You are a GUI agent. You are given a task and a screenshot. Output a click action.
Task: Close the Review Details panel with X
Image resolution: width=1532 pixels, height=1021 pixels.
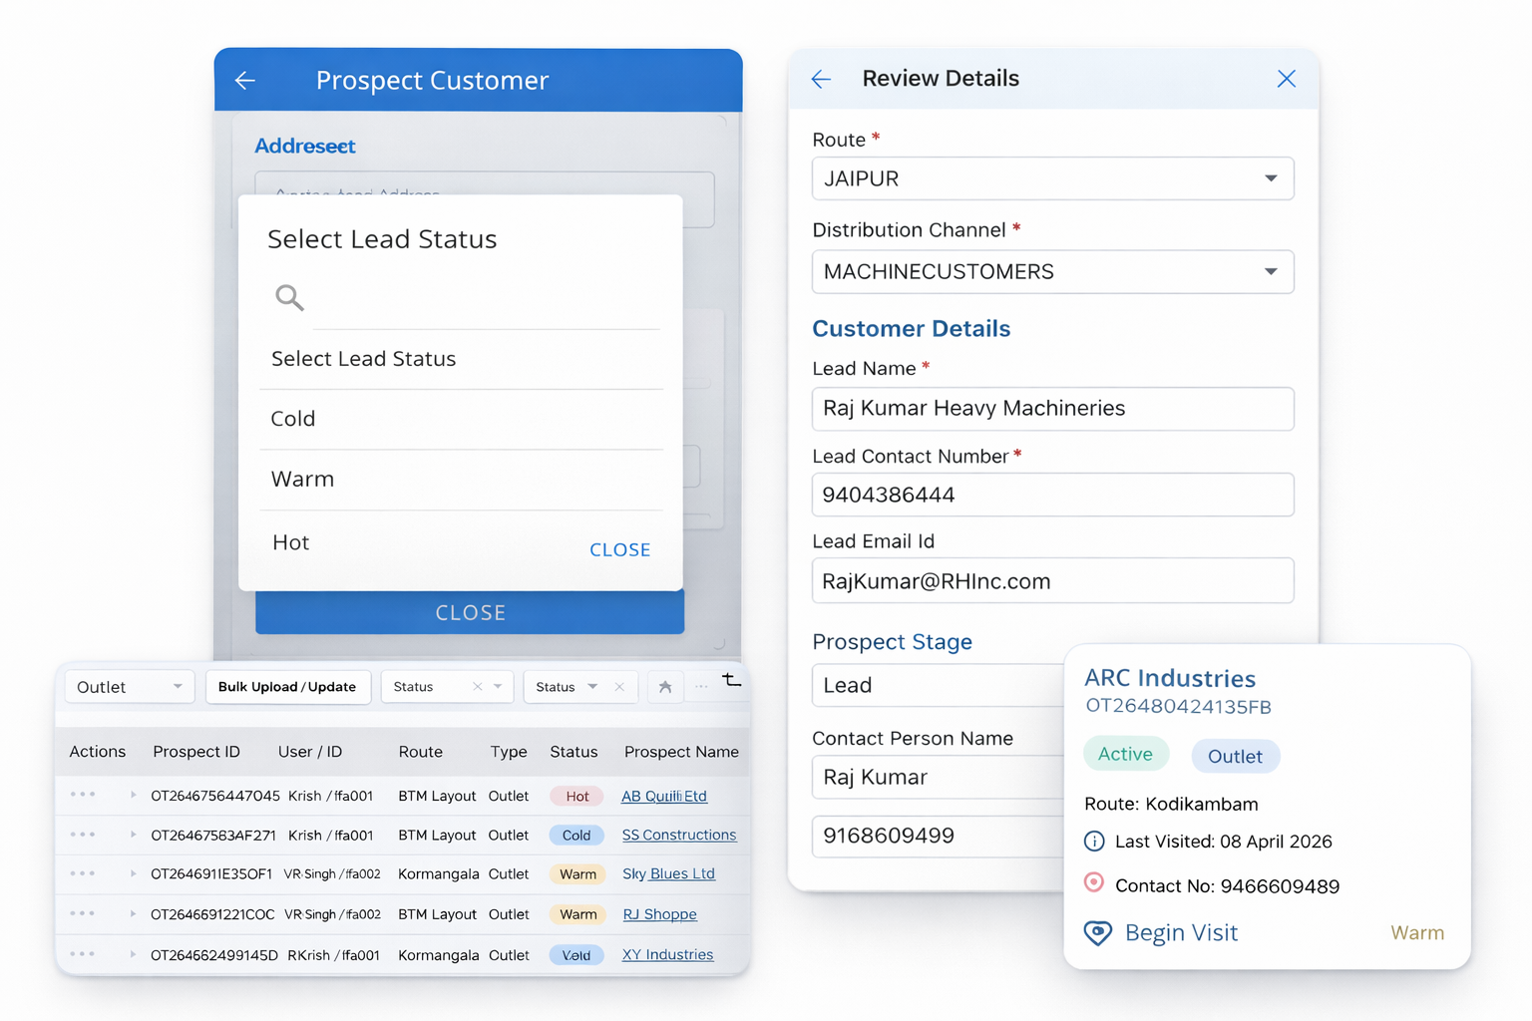pos(1287,79)
